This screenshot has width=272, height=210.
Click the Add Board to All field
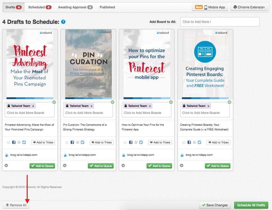220,22
